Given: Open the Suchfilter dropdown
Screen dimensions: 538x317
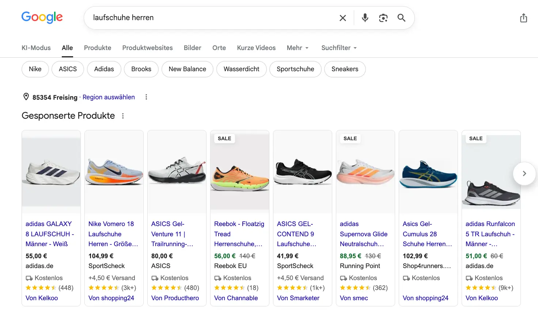Looking at the screenshot, I should click(x=339, y=48).
